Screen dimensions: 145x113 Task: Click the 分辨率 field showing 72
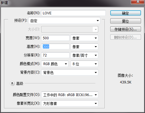tap(55, 55)
